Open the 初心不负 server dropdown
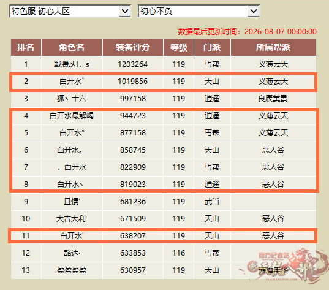The image size is (329, 290). [199, 11]
